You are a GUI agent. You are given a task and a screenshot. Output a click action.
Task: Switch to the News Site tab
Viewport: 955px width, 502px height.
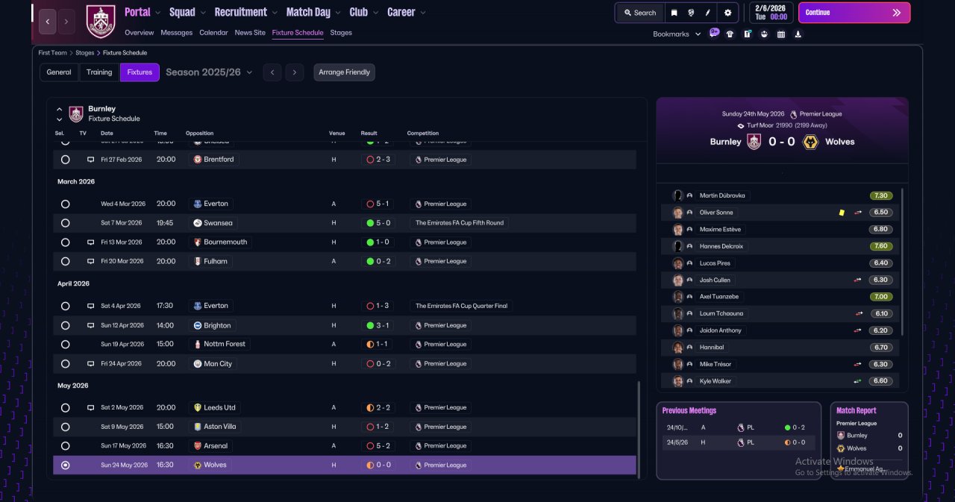point(250,33)
